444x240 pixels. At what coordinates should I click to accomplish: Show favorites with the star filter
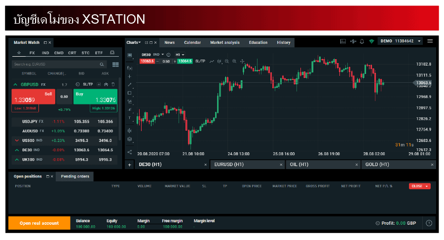tap(19, 53)
